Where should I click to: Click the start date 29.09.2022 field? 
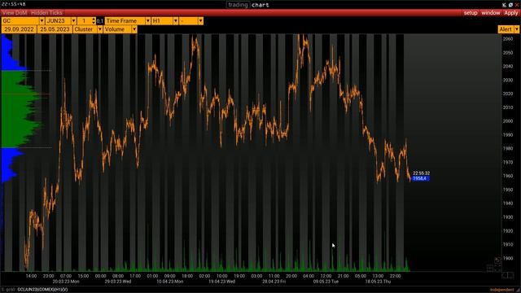(x=19, y=29)
